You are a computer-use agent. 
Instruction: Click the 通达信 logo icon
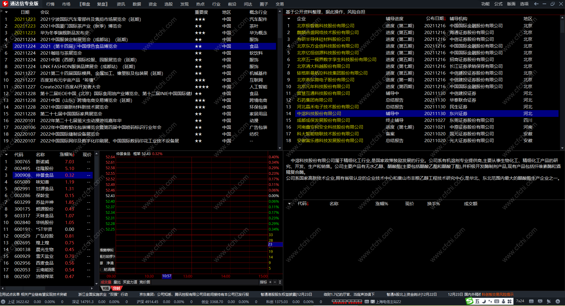click(x=5, y=4)
